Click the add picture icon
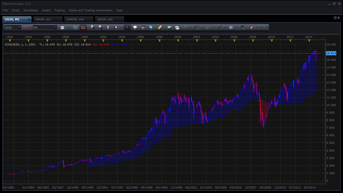This screenshot has height=193, width=343. pyautogui.click(x=169, y=27)
